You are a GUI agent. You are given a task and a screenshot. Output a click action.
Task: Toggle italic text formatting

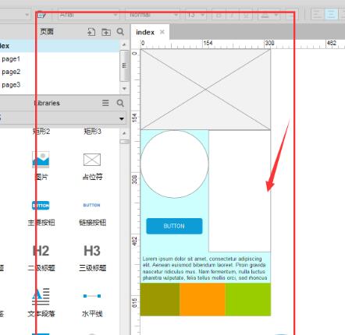(233, 15)
